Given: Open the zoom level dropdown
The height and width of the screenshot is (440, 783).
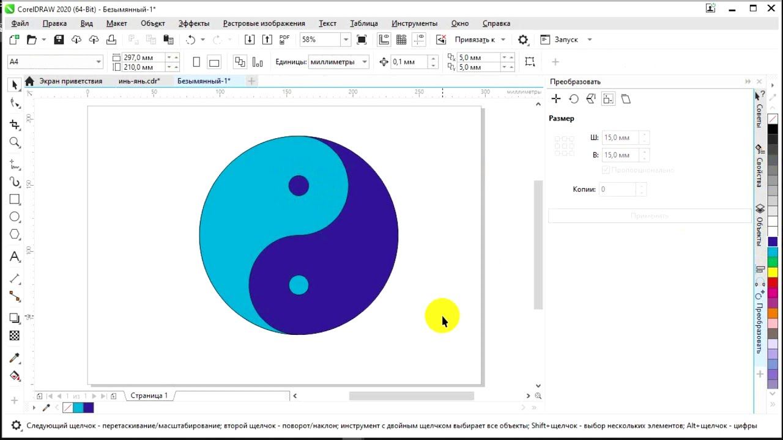Looking at the screenshot, I should (x=346, y=40).
